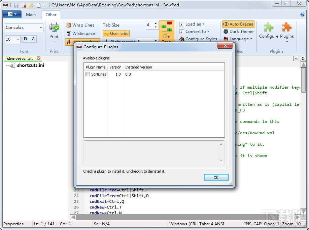The width and height of the screenshot is (309, 230).
Task: Click the green Configure puzzle icon
Action: click(x=269, y=28)
